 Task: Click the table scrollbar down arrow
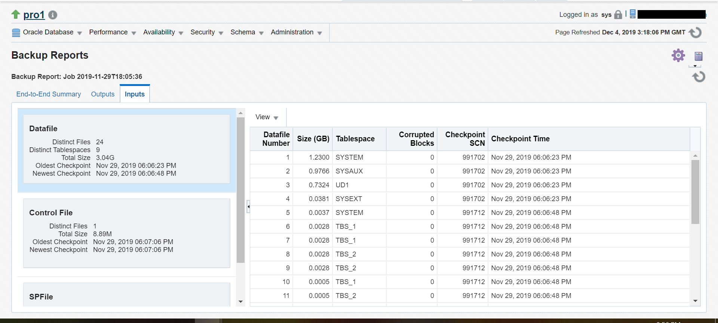695,301
